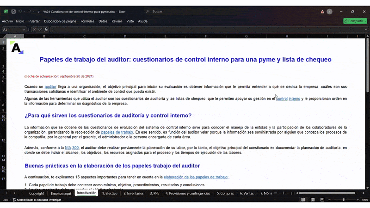Follow the NIA 300 hyperlink
The image size is (370, 208).
[x=72, y=147]
